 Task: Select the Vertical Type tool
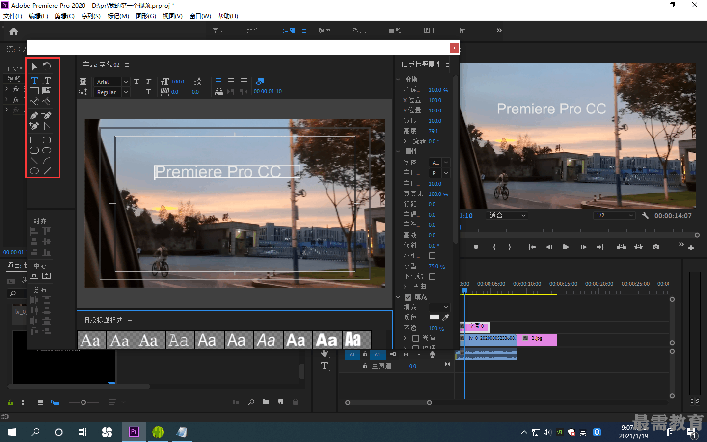tap(47, 81)
